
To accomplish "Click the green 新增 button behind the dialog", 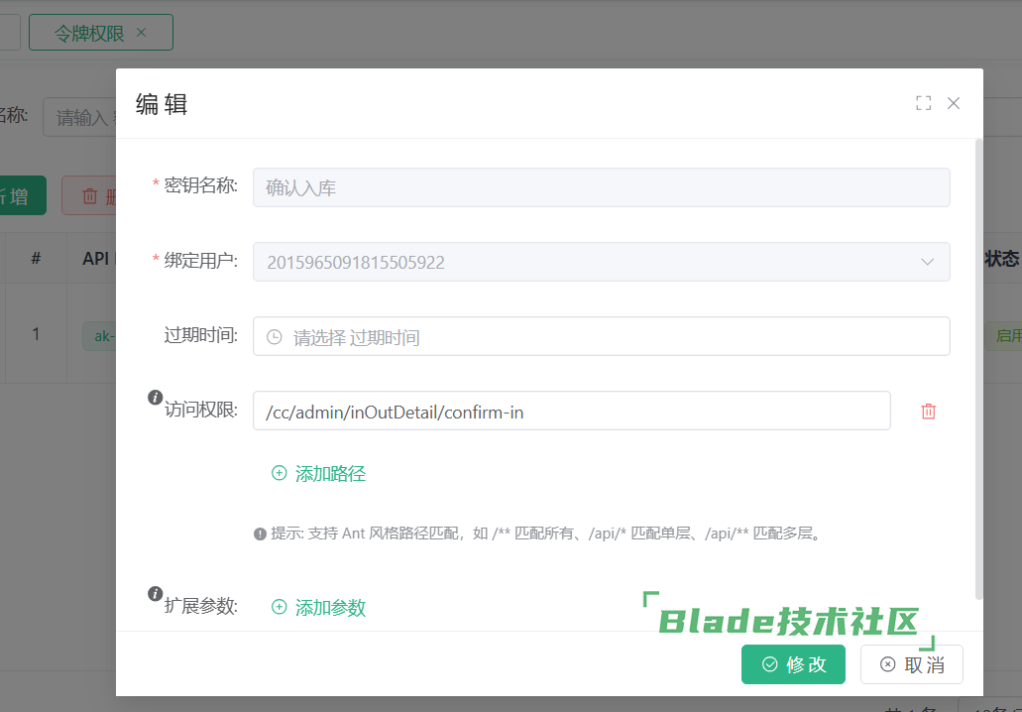I will click(20, 196).
